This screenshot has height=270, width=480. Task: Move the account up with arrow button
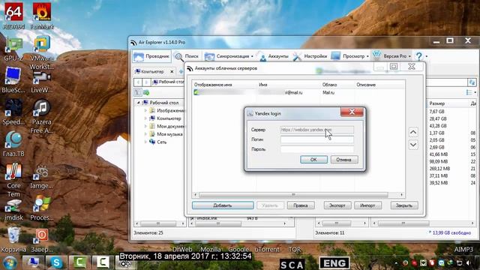click(413, 132)
